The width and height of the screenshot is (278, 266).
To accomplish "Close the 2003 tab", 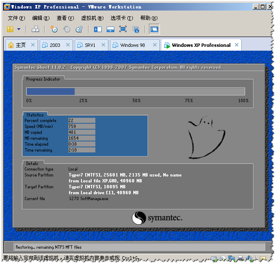I will 68,45.
